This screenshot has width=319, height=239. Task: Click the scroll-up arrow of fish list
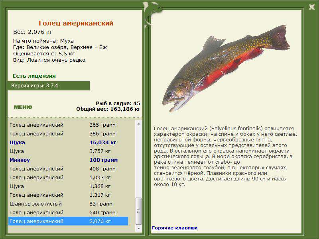pos(139,124)
